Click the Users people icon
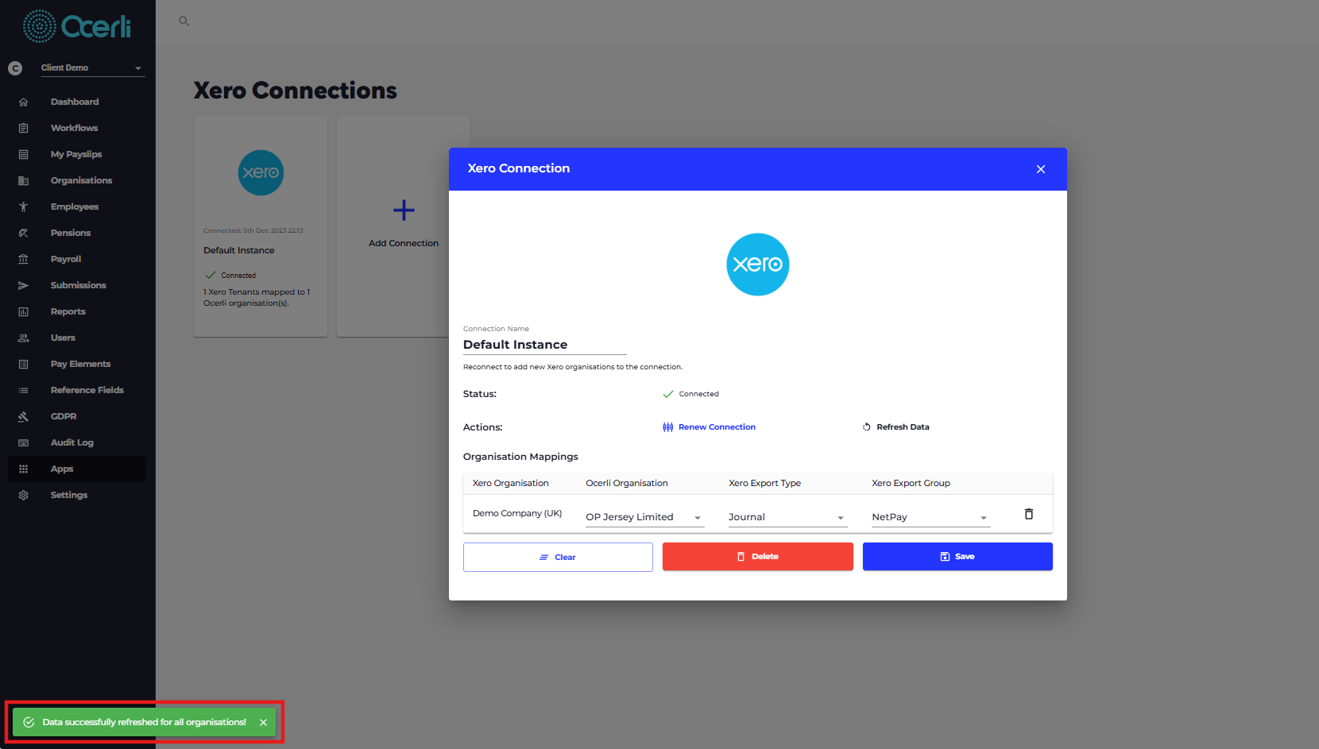The width and height of the screenshot is (1319, 749). tap(23, 338)
